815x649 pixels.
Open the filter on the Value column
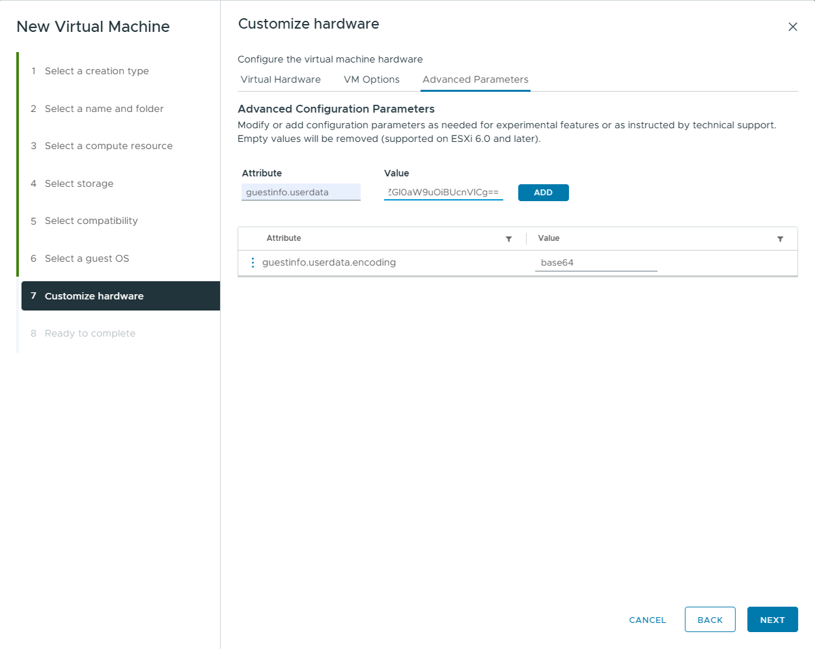[780, 238]
